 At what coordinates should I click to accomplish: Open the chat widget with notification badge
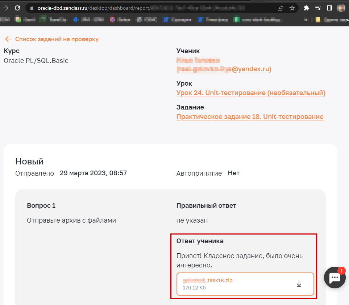point(335,278)
